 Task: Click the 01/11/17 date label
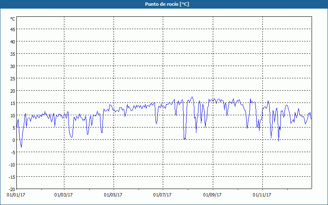(262, 195)
